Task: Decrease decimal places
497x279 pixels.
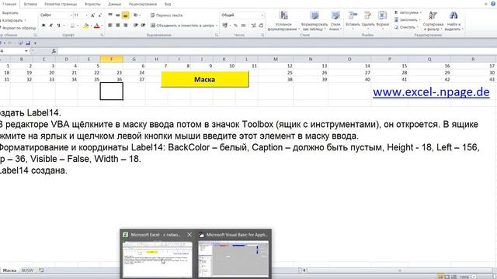Action: pos(261,26)
